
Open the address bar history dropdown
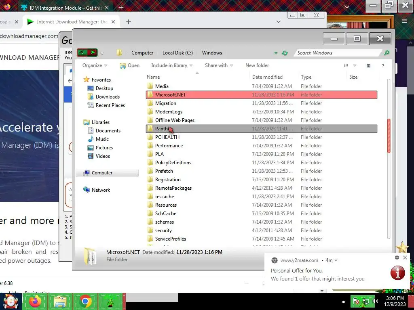tap(276, 53)
